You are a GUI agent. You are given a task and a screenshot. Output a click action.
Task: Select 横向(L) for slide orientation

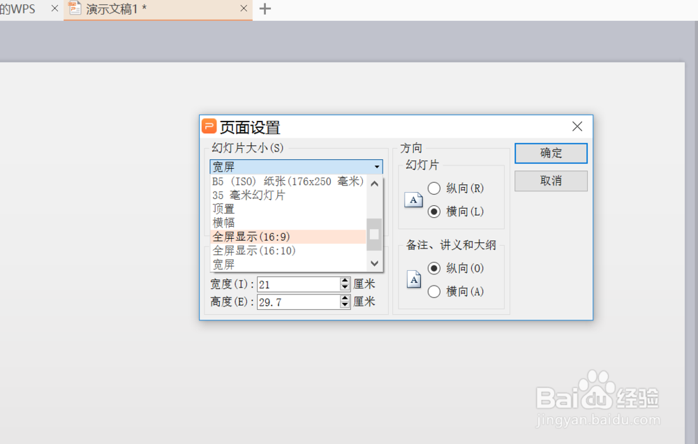(x=434, y=212)
